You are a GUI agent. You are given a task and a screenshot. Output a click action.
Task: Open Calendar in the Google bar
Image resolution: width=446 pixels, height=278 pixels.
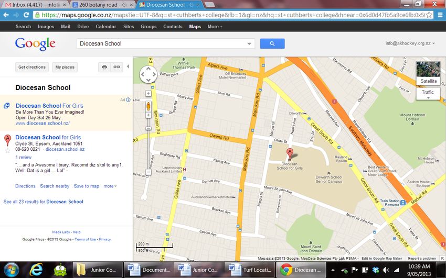(105, 26)
